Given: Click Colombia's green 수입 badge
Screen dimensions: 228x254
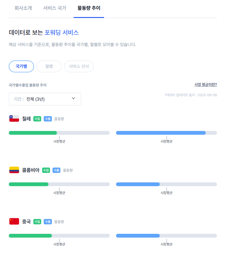Looking at the screenshot, I should tap(46, 170).
